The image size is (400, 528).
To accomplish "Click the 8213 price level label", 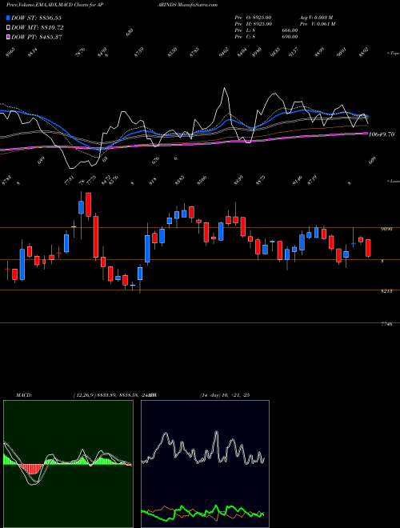I will click(386, 291).
